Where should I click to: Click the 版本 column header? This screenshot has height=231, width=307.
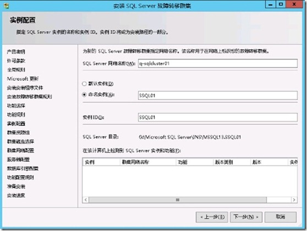[269, 162]
